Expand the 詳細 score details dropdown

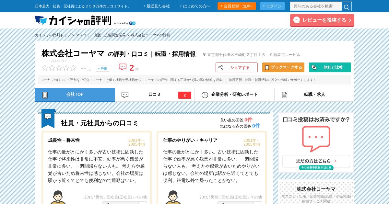[102, 68]
